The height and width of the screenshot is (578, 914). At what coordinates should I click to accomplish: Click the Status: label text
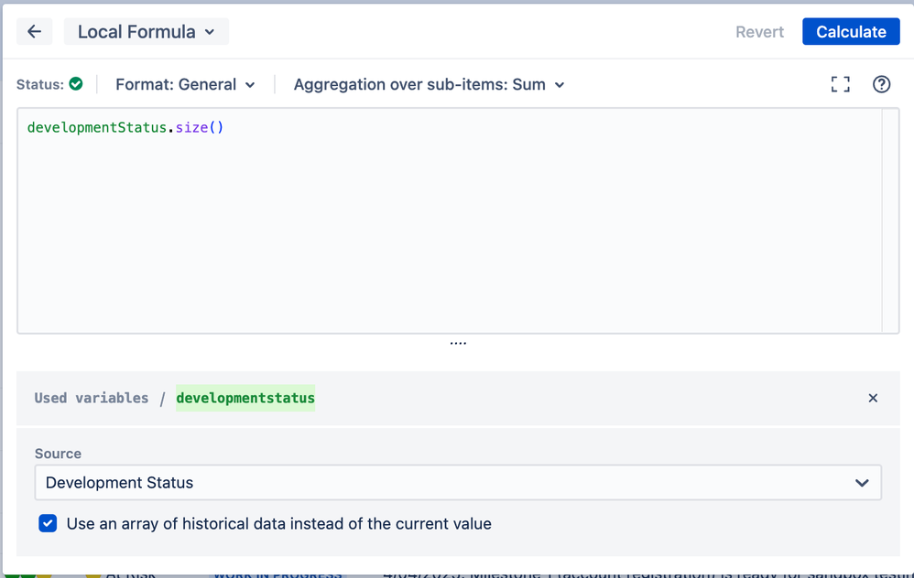pyautogui.click(x=39, y=84)
